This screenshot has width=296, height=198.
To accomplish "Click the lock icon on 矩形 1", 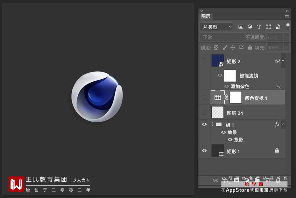I will click(277, 150).
